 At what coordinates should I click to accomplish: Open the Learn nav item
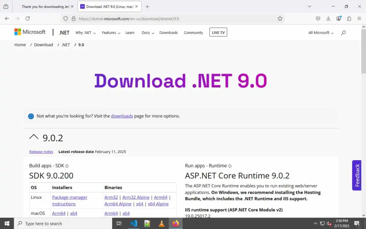[x=130, y=33]
